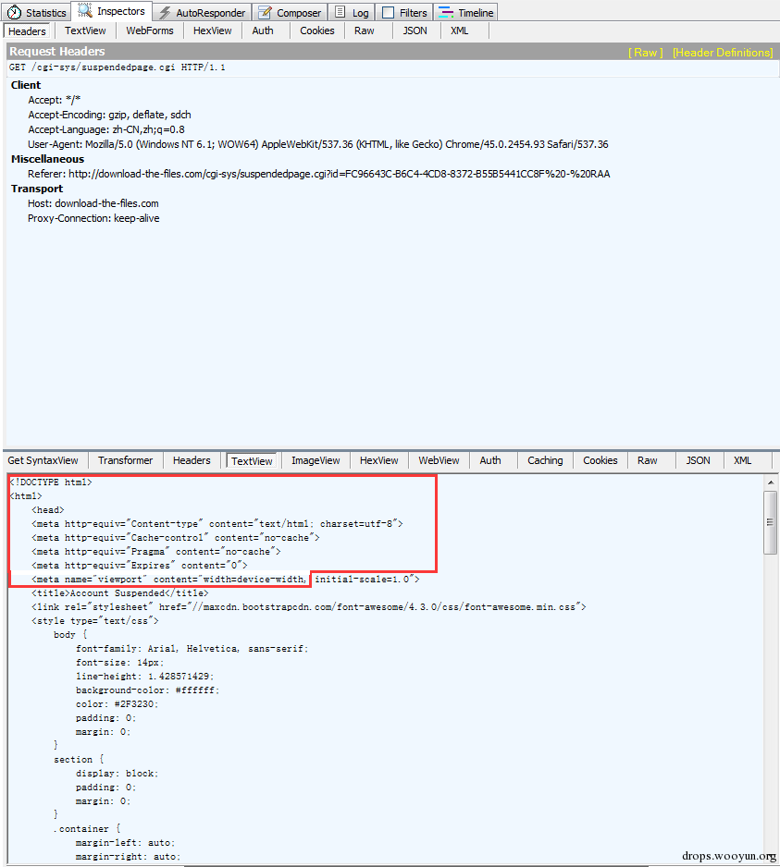The height and width of the screenshot is (867, 780).
Task: Click the Log document icon
Action: (x=340, y=12)
